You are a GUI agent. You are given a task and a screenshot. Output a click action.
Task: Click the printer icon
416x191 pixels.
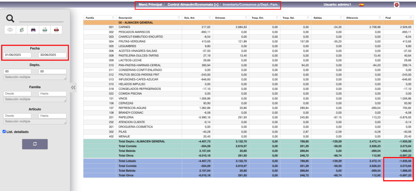click(x=34, y=29)
